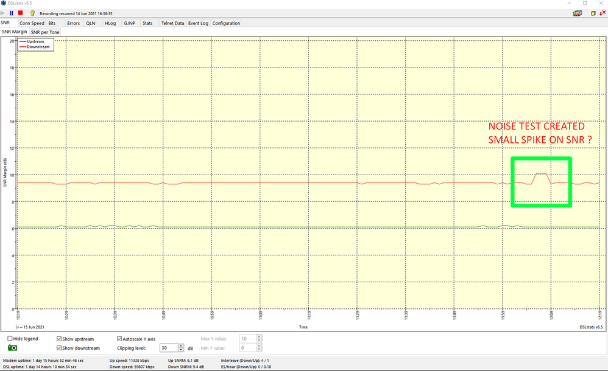The height and width of the screenshot is (371, 608).
Task: Click the lightbulb hint icon
Action: [32, 13]
